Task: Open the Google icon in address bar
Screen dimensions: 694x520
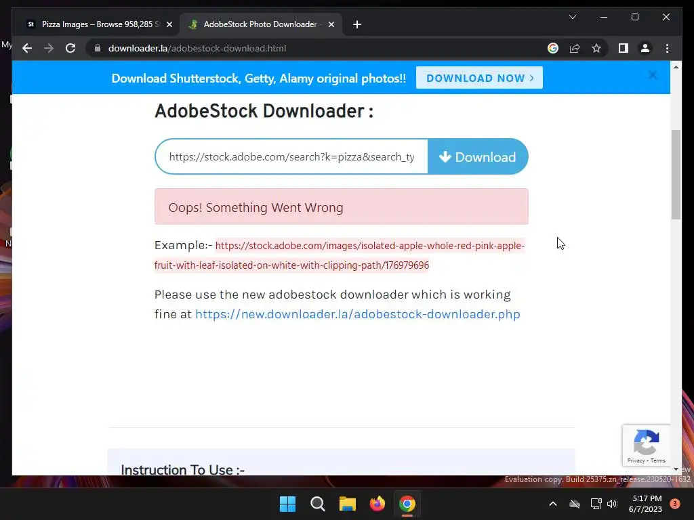Action: [553, 48]
